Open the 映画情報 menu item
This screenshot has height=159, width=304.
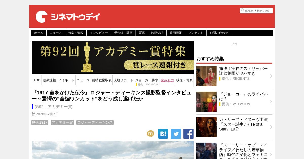tap(176, 33)
